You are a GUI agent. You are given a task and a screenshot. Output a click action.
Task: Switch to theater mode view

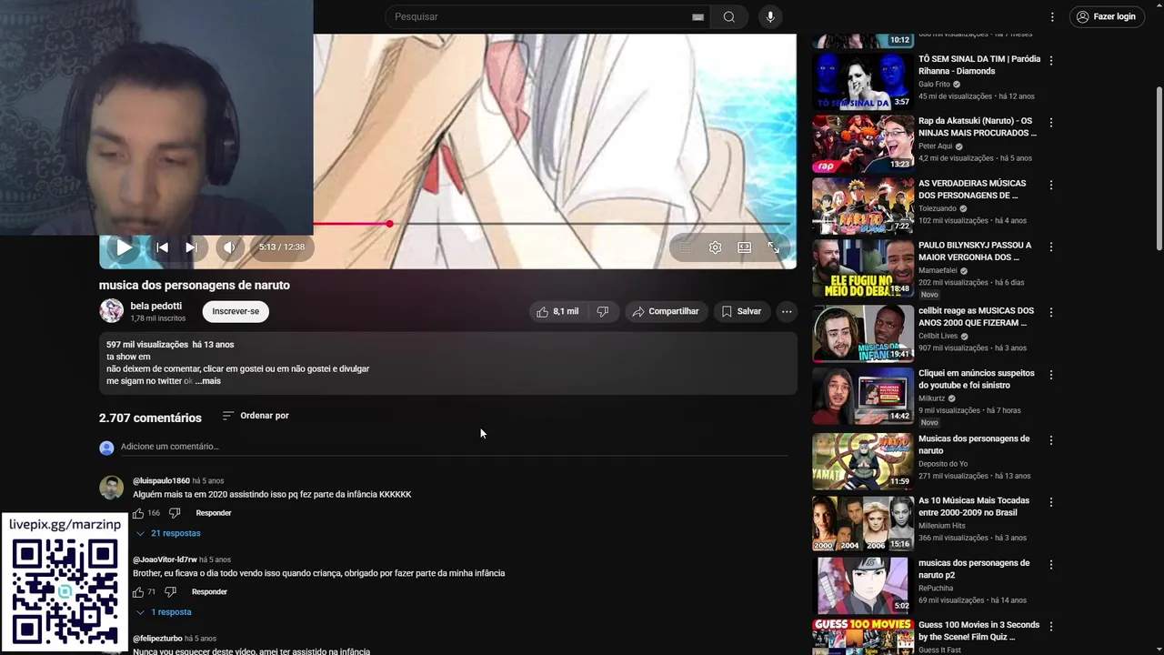pos(745,247)
